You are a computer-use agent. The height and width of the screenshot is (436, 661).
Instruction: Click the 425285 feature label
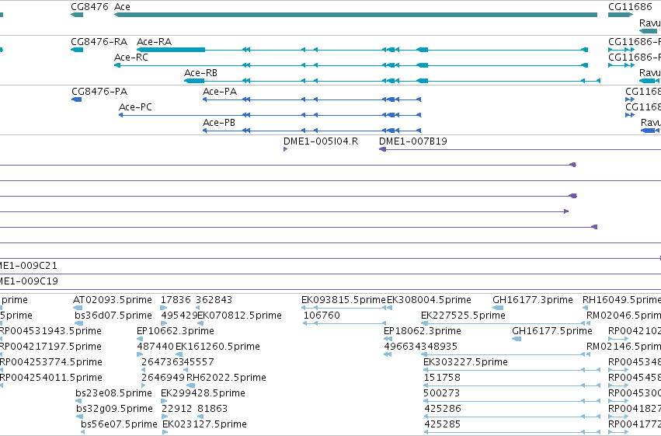[x=443, y=424]
